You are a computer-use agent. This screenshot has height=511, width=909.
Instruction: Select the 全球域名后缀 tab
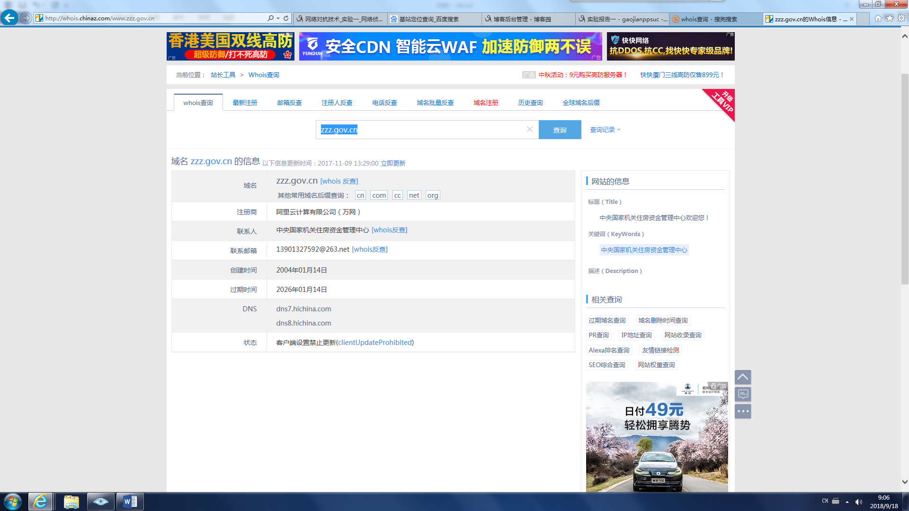pyautogui.click(x=581, y=103)
